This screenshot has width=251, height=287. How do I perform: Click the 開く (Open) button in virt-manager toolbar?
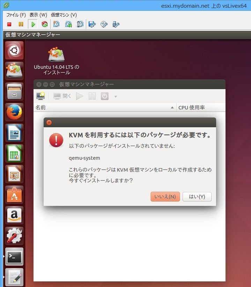point(62,96)
